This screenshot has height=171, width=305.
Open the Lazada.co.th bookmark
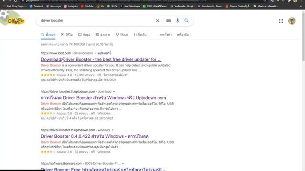point(210,6)
